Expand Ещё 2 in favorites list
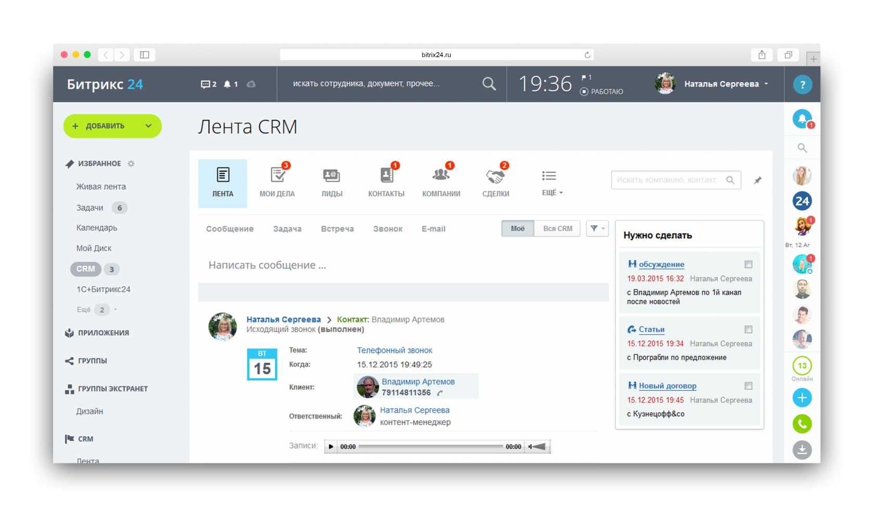This screenshot has width=875, height=528. click(97, 310)
